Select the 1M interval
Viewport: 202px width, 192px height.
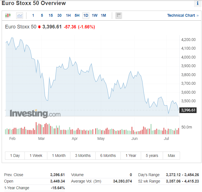coord(103,16)
